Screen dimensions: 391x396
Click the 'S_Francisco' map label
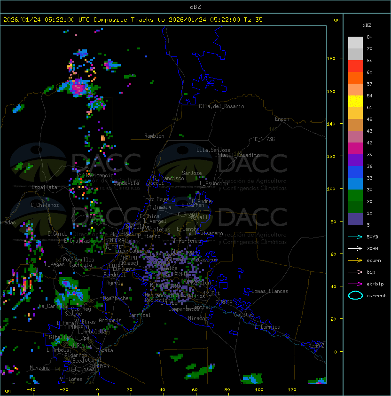tap(168, 178)
